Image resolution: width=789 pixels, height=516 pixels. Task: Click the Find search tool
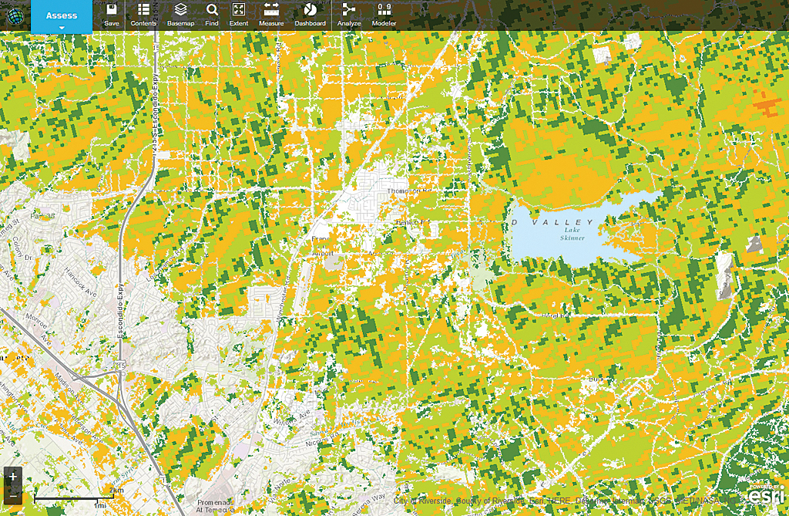(x=212, y=15)
